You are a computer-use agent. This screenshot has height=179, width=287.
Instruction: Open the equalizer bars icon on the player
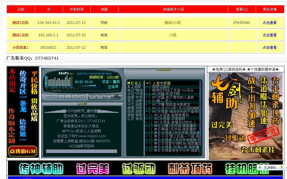(x=107, y=97)
